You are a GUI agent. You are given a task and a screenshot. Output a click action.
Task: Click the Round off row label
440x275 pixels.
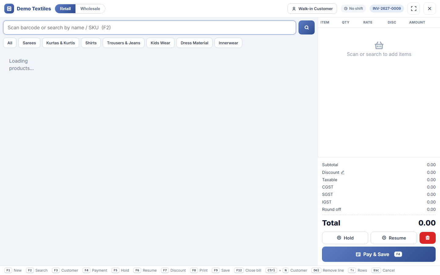coord(332,209)
